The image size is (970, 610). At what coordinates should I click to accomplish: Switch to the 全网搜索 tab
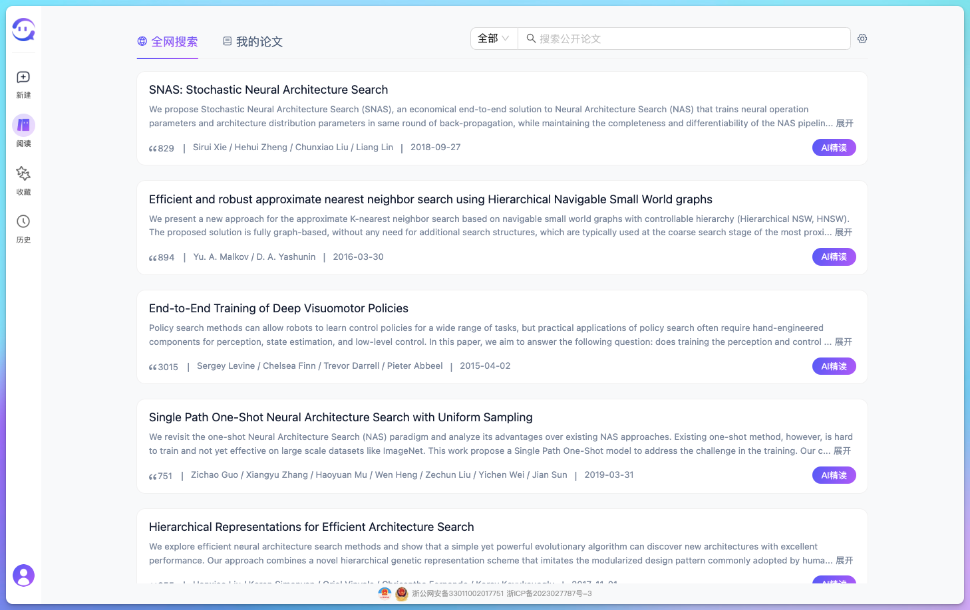pos(168,42)
